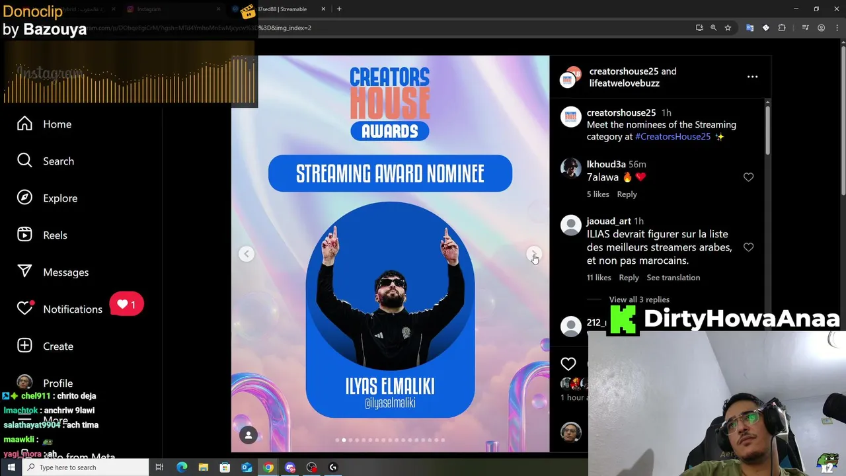This screenshot has height=476, width=846.
Task: Open Outlook from the taskbar
Action: [247, 467]
